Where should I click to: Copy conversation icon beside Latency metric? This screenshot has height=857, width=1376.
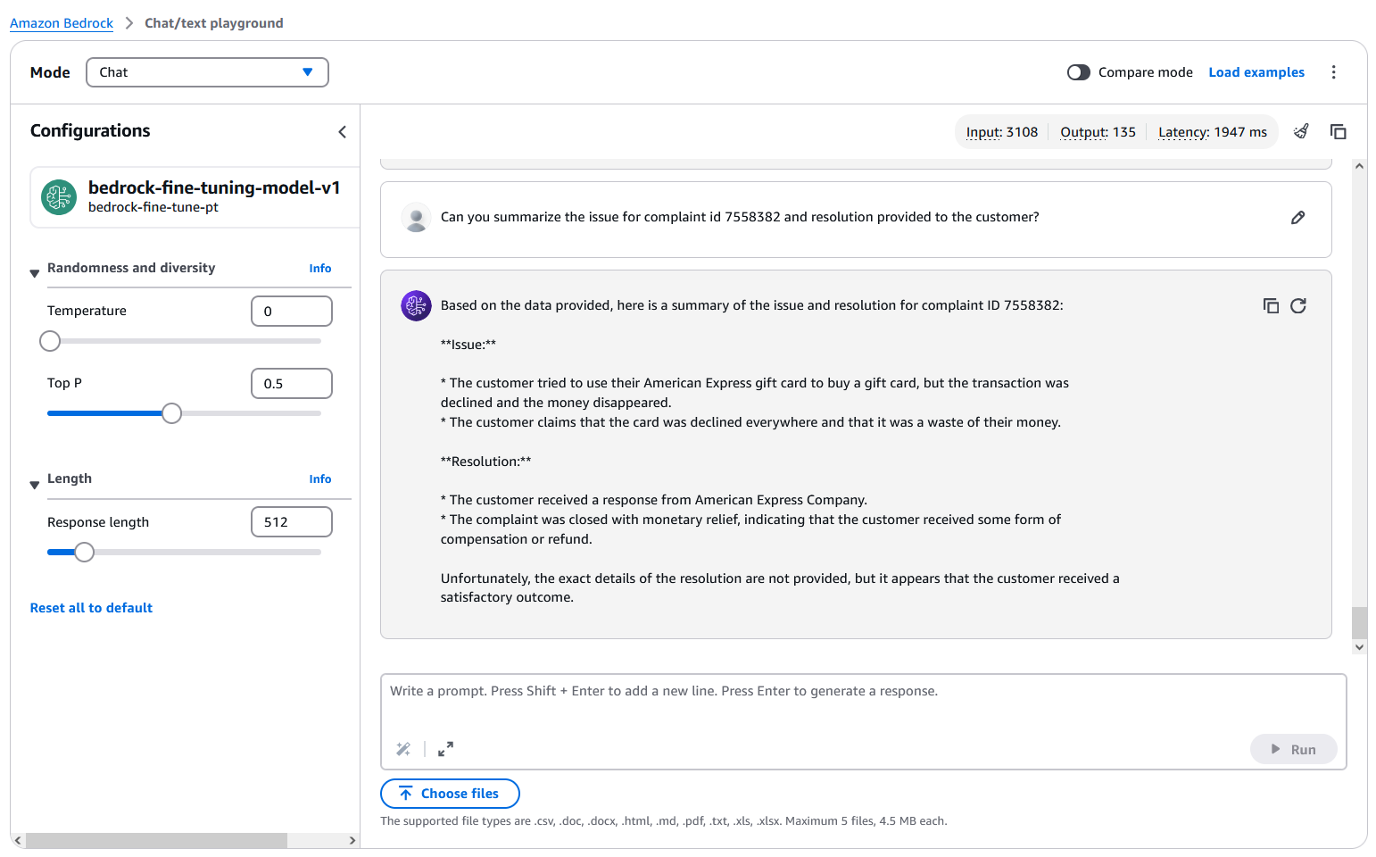click(x=1338, y=131)
